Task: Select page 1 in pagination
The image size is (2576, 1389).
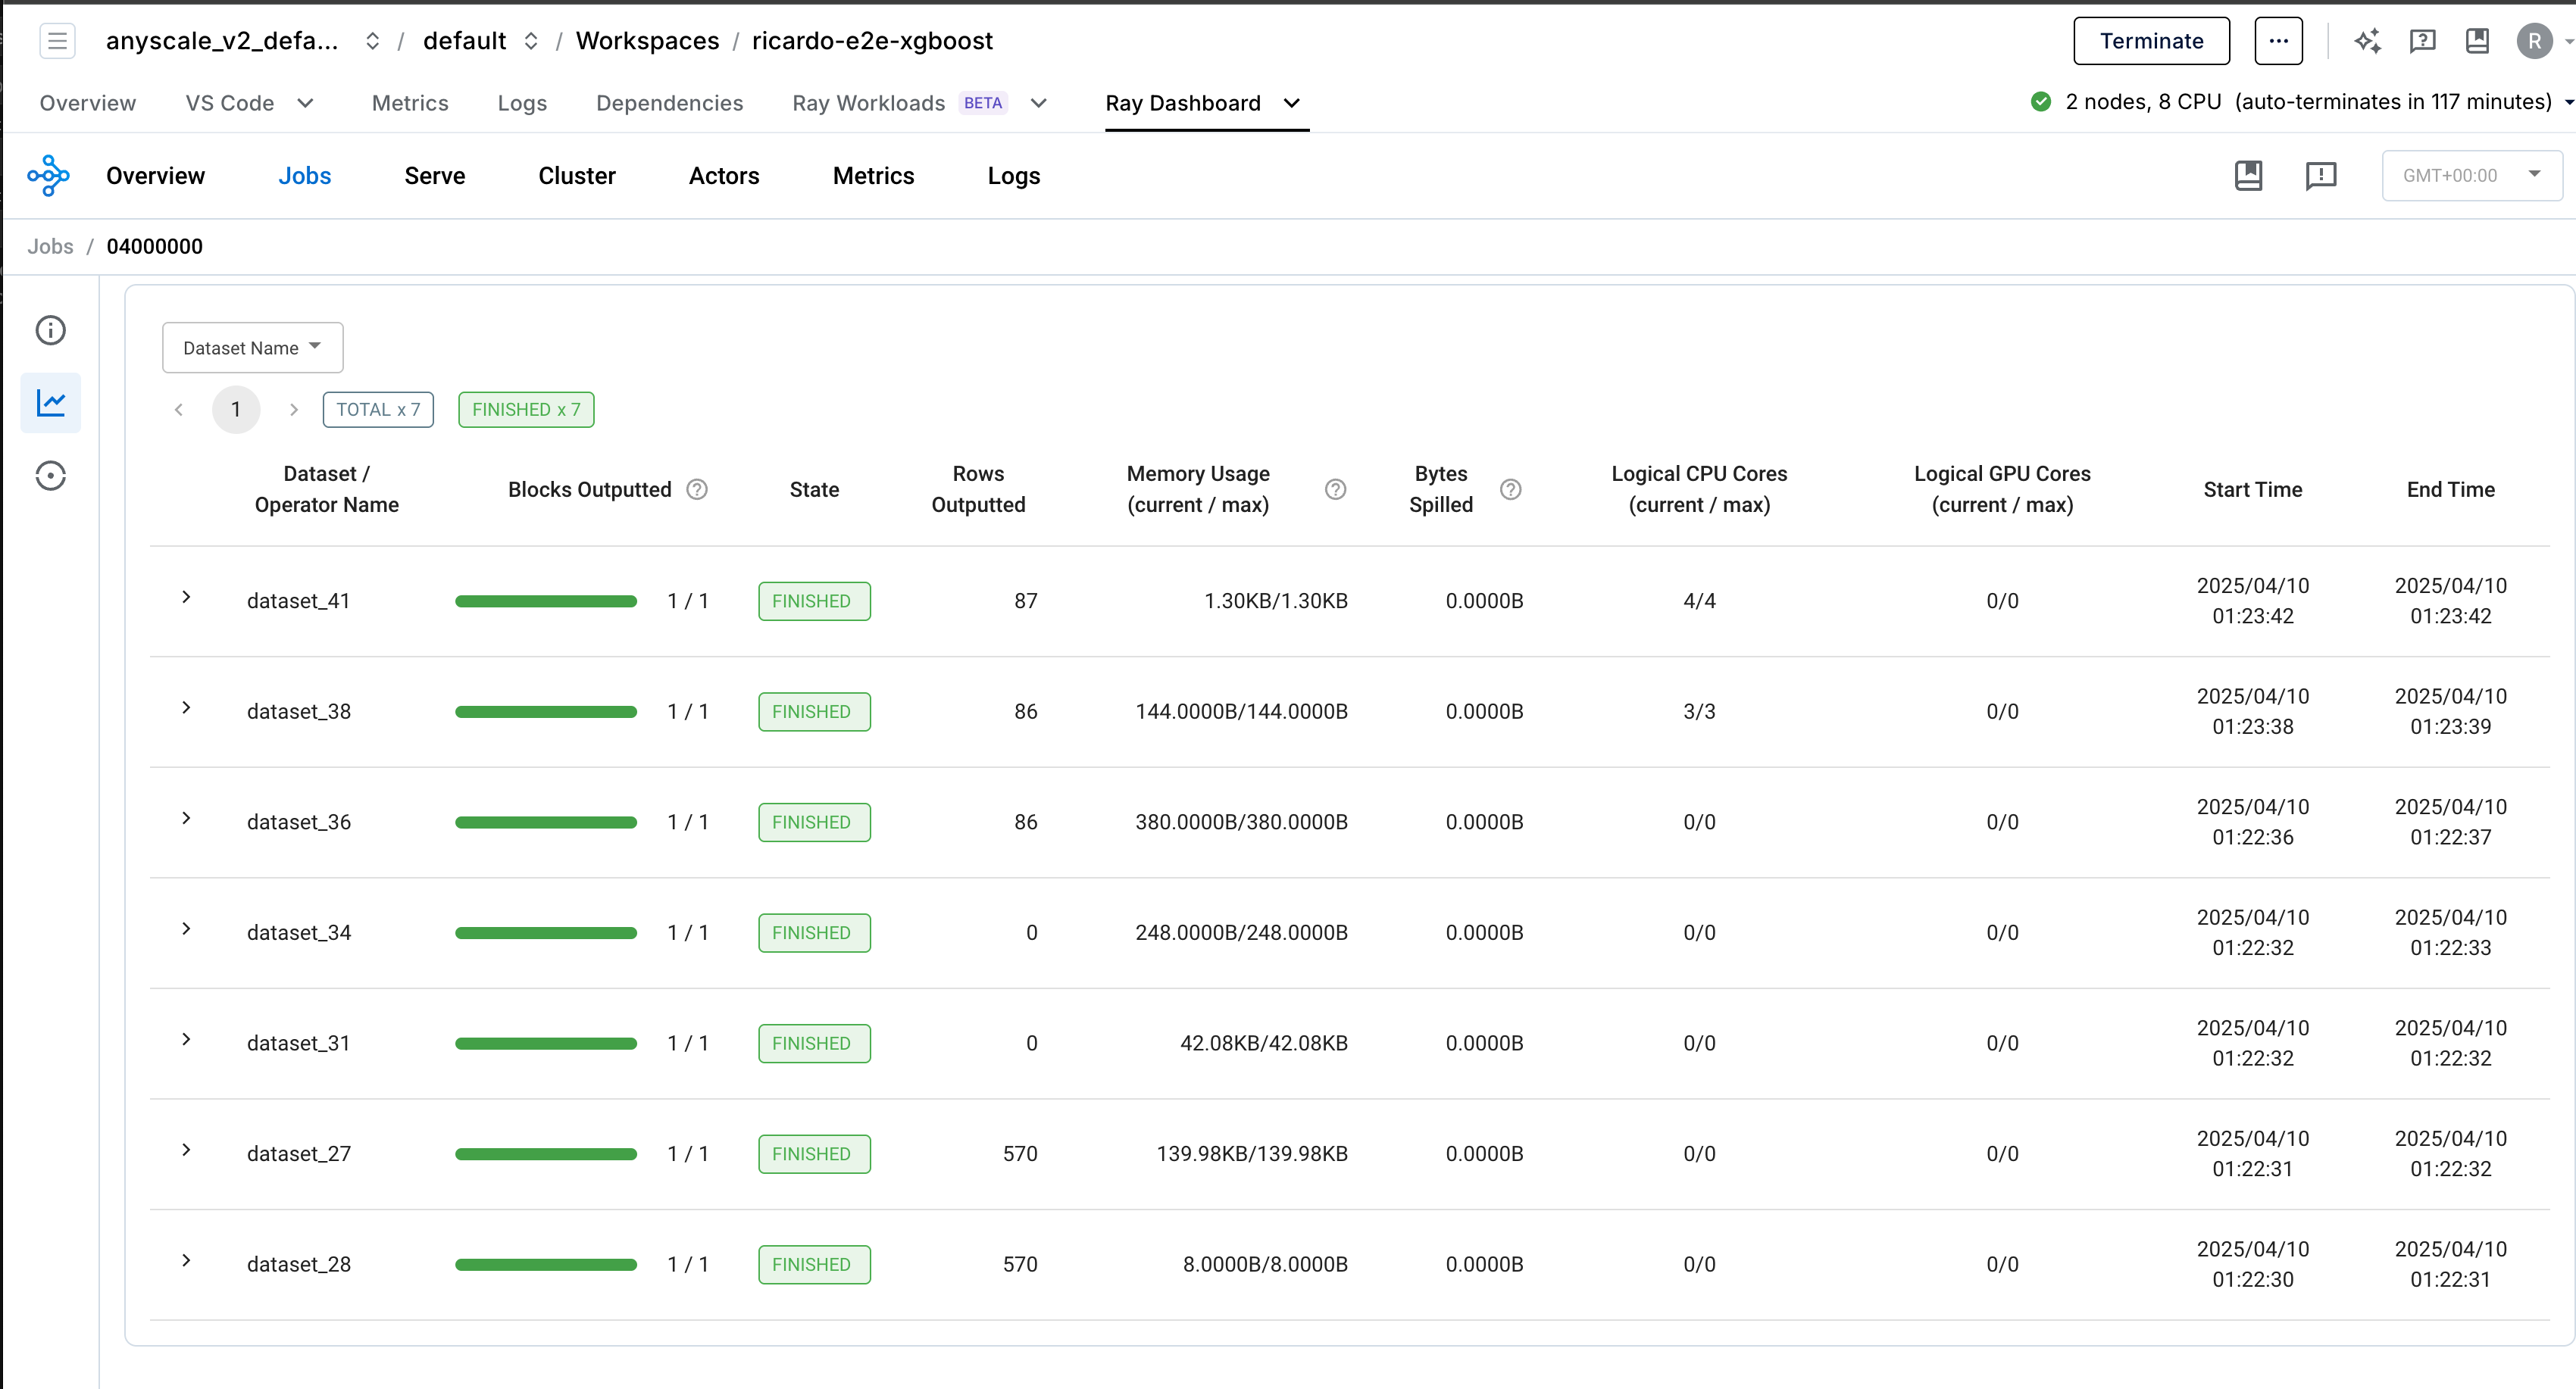Action: (x=236, y=410)
